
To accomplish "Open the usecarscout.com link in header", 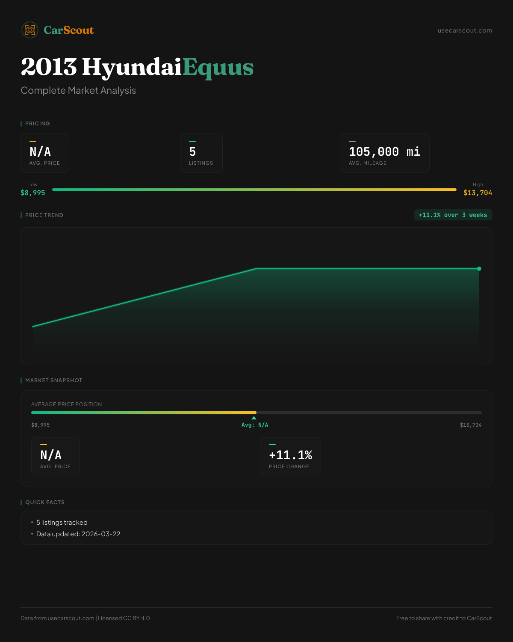I will click(x=464, y=30).
